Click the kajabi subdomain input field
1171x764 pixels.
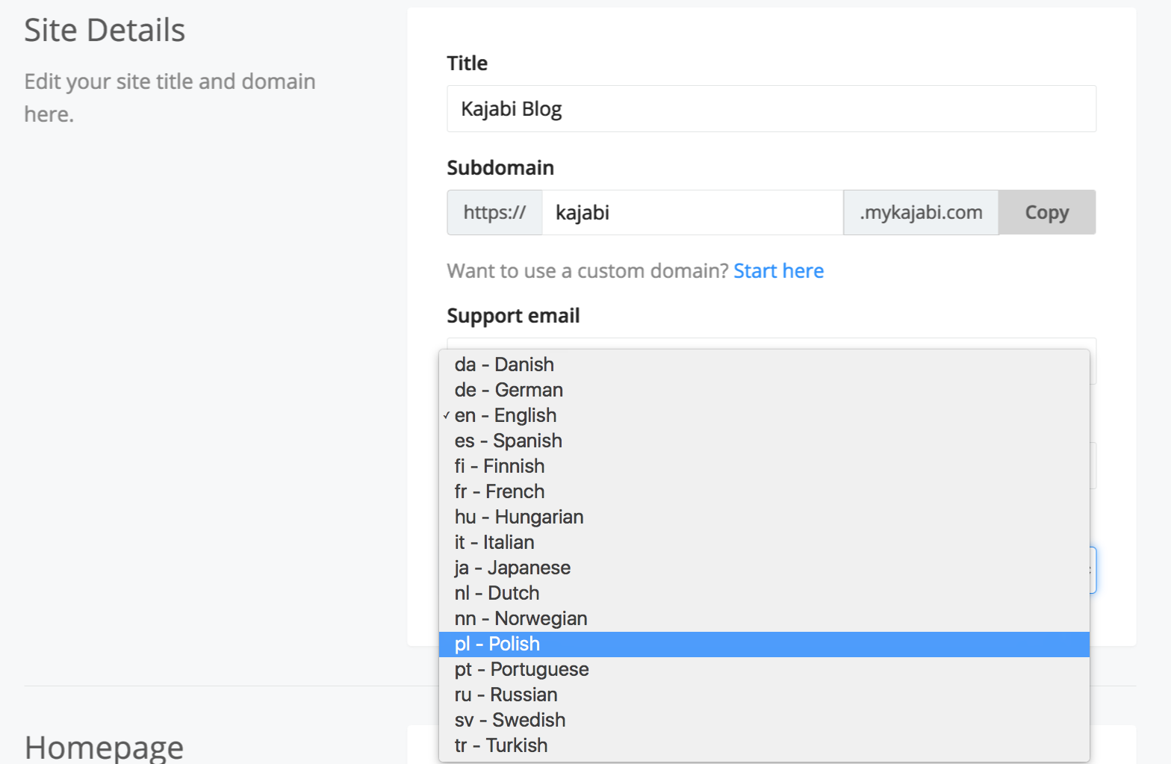click(692, 213)
